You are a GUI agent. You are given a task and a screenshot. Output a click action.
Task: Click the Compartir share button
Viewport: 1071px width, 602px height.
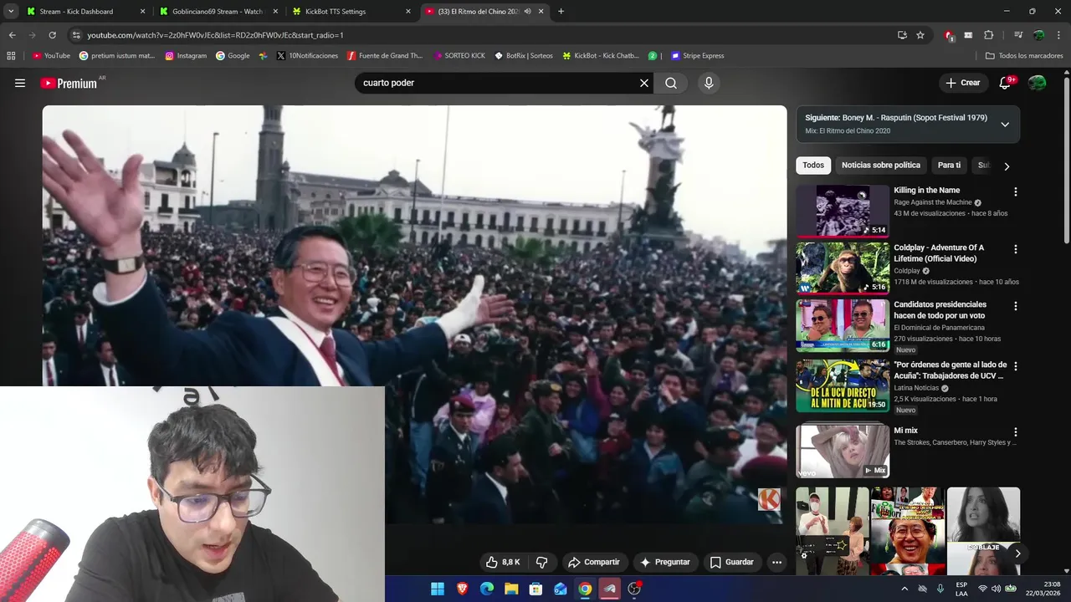pos(593,562)
